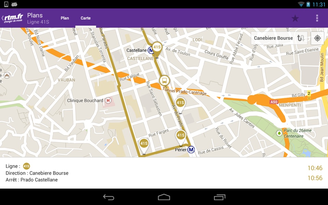Tap the 41S pin near Périer metro
Viewport: 328px width, 205px height.
click(x=181, y=138)
